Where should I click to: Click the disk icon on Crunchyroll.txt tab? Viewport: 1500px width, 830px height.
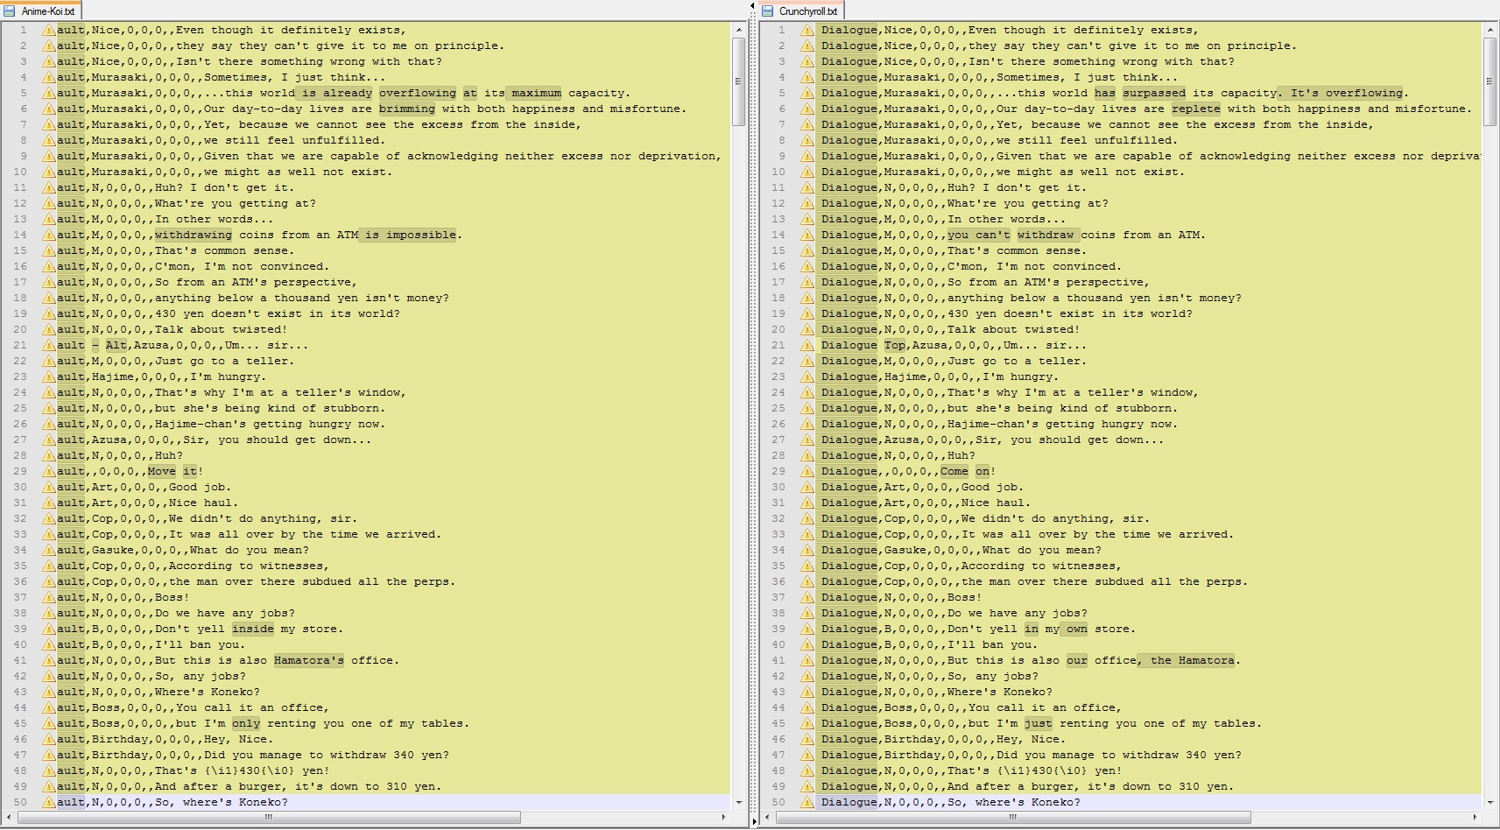coord(768,11)
